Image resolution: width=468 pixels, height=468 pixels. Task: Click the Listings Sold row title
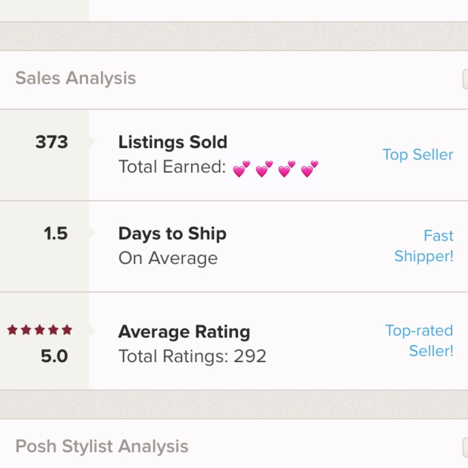point(173,142)
